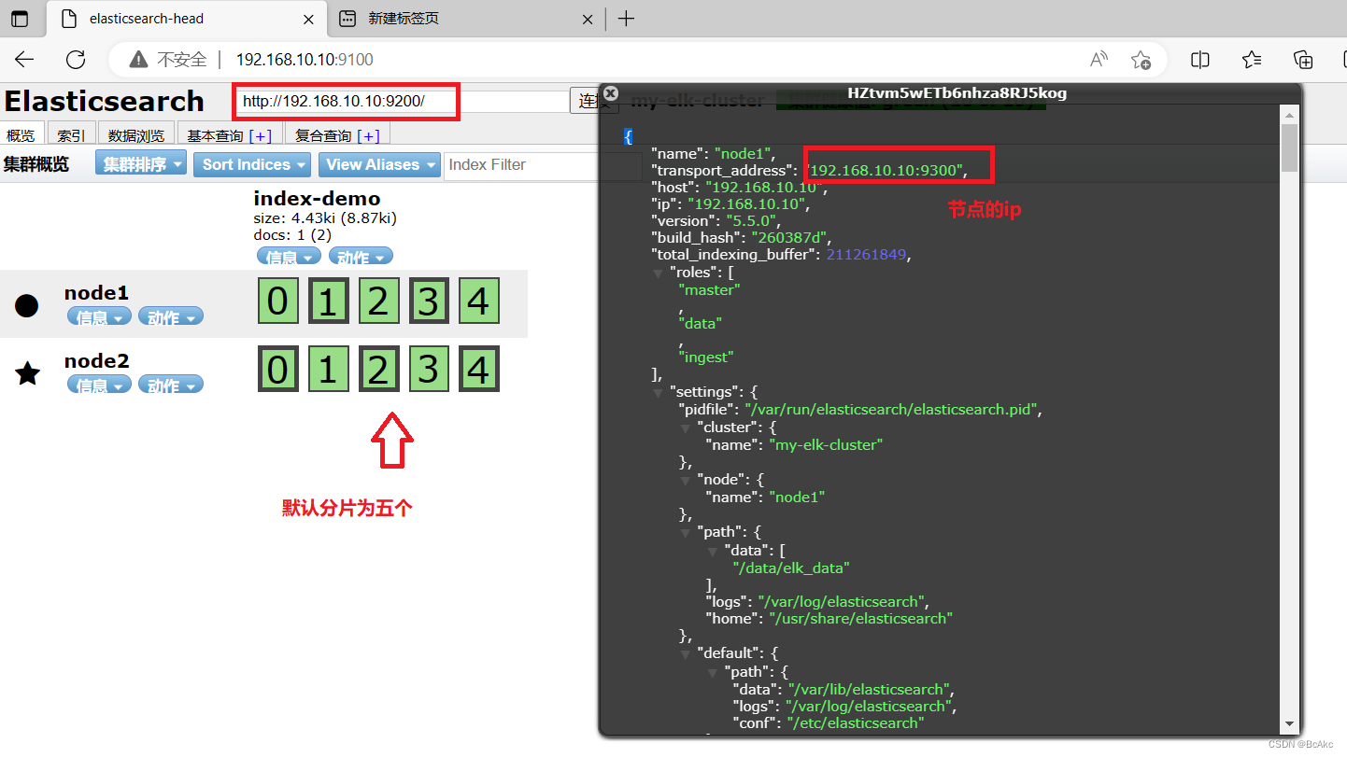Image resolution: width=1347 pixels, height=757 pixels.
Task: Switch to the 数据浏览 tab
Action: 136,135
